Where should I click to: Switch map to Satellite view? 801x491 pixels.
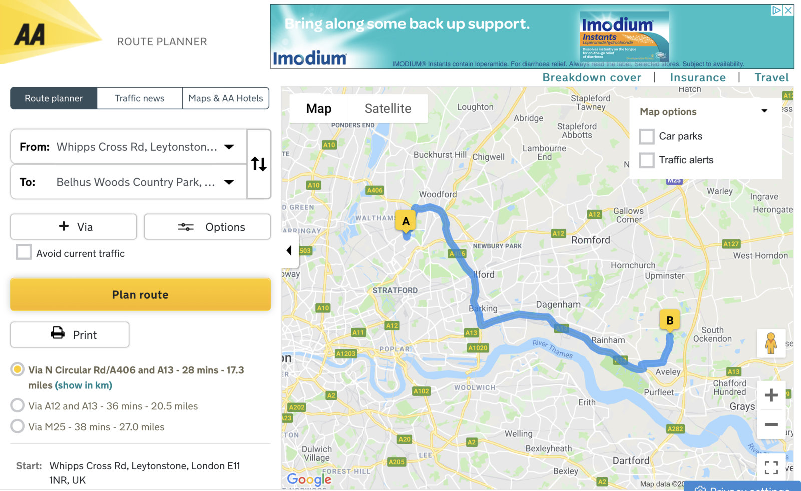click(387, 109)
